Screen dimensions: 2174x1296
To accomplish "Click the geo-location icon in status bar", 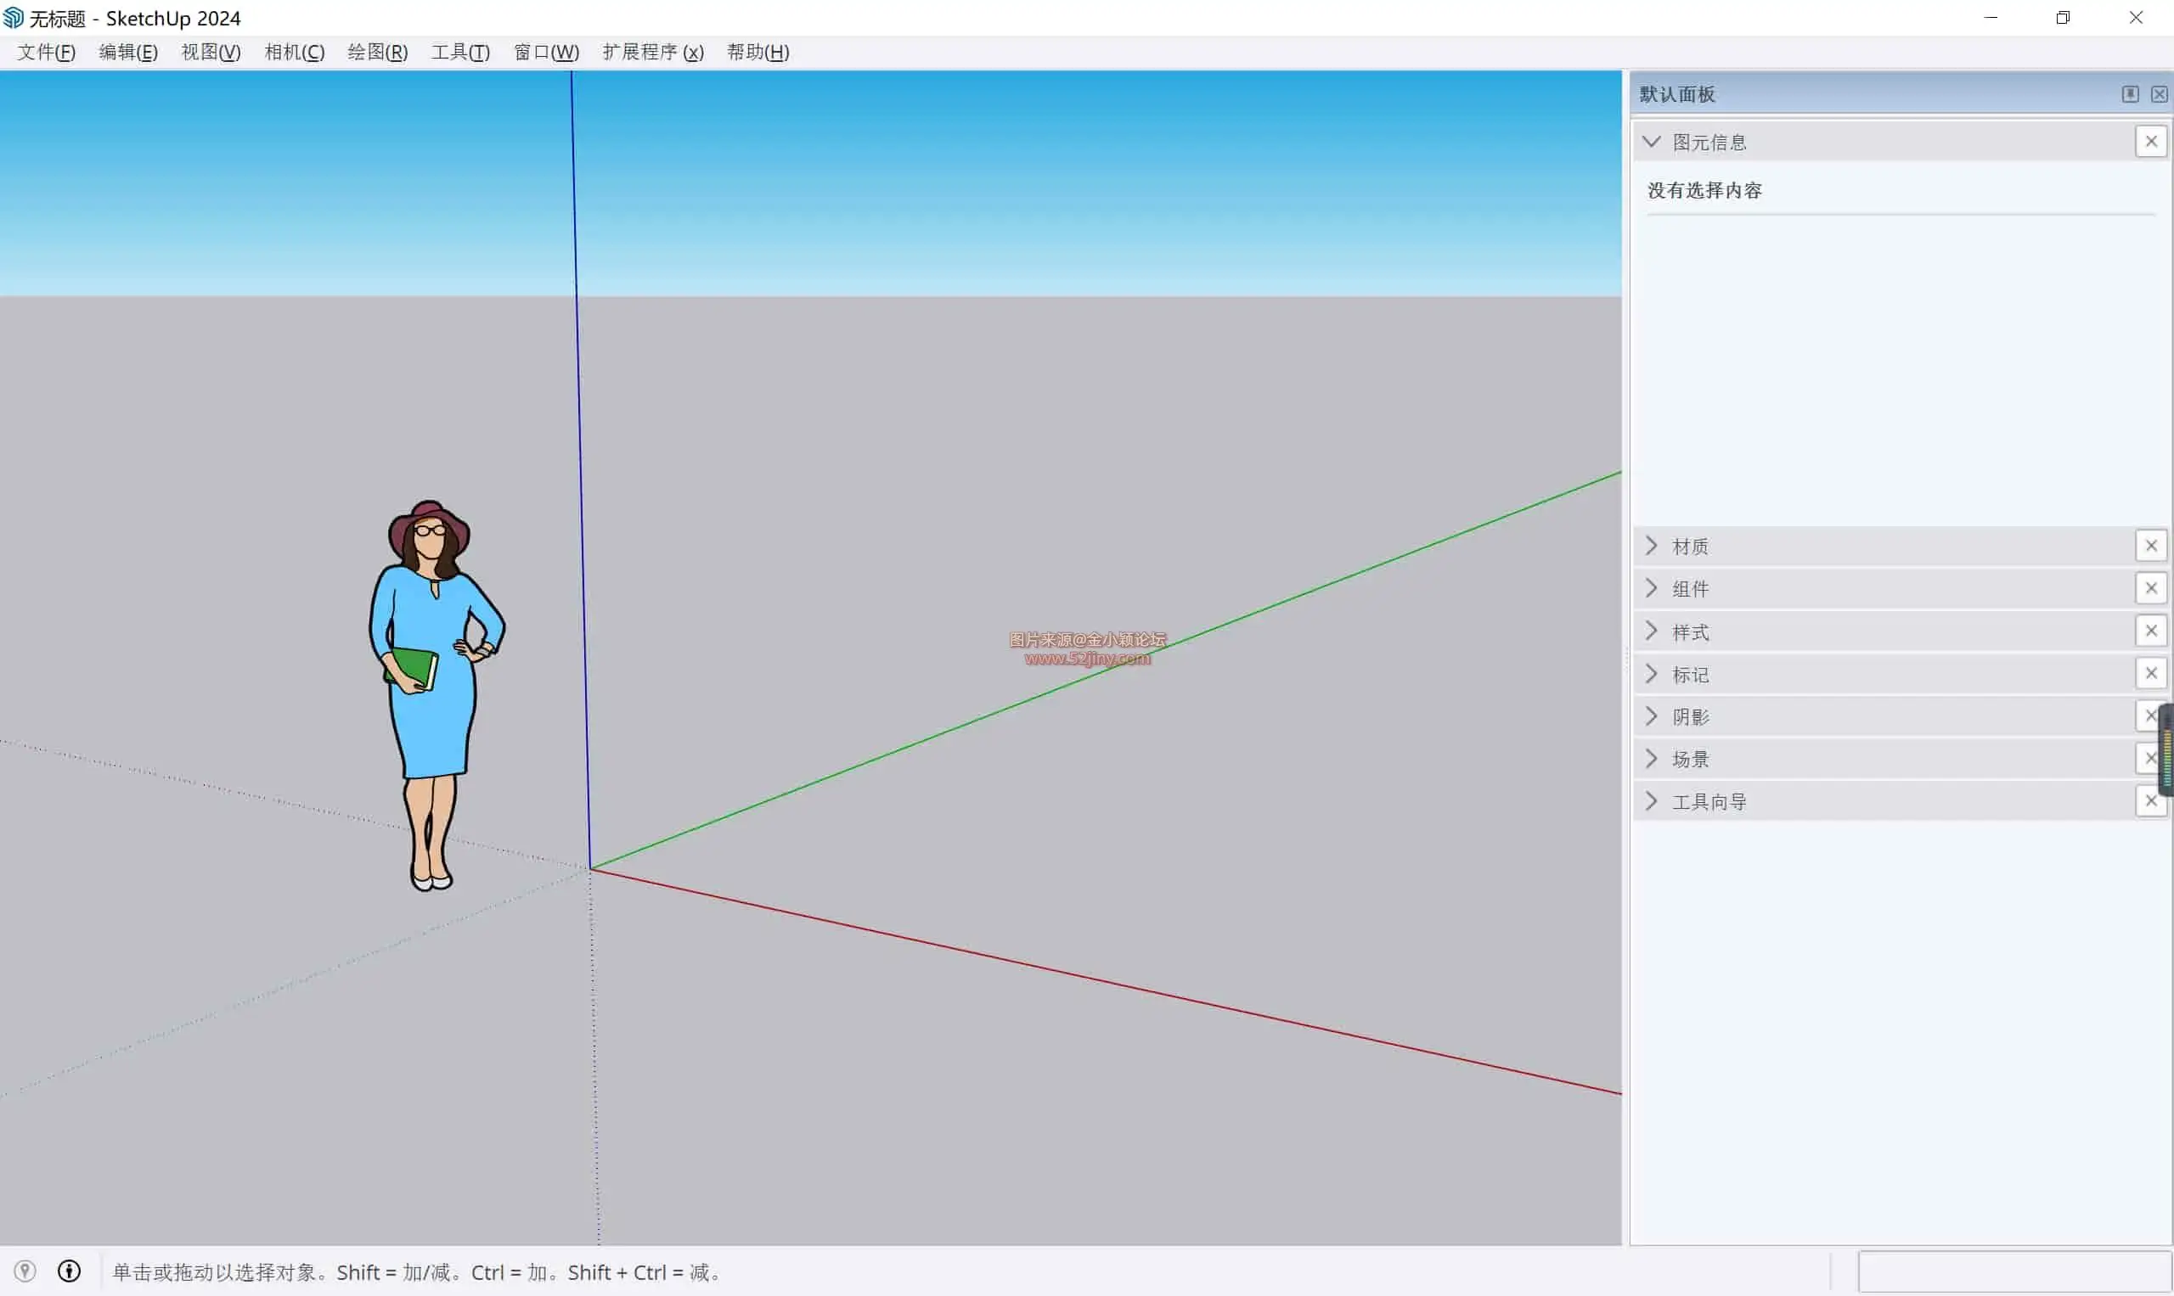I will coord(25,1271).
